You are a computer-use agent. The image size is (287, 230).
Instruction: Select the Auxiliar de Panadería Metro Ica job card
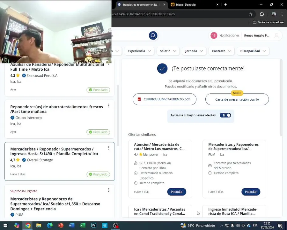tap(60, 80)
